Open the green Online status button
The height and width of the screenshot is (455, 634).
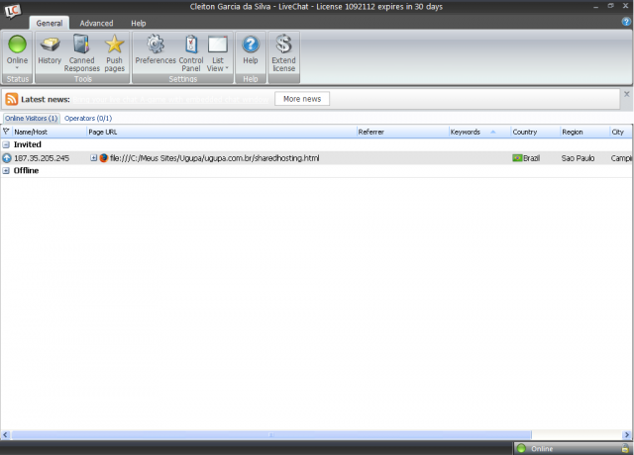tap(17, 52)
